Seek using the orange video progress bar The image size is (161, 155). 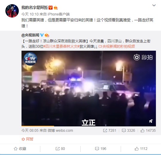click(89, 126)
